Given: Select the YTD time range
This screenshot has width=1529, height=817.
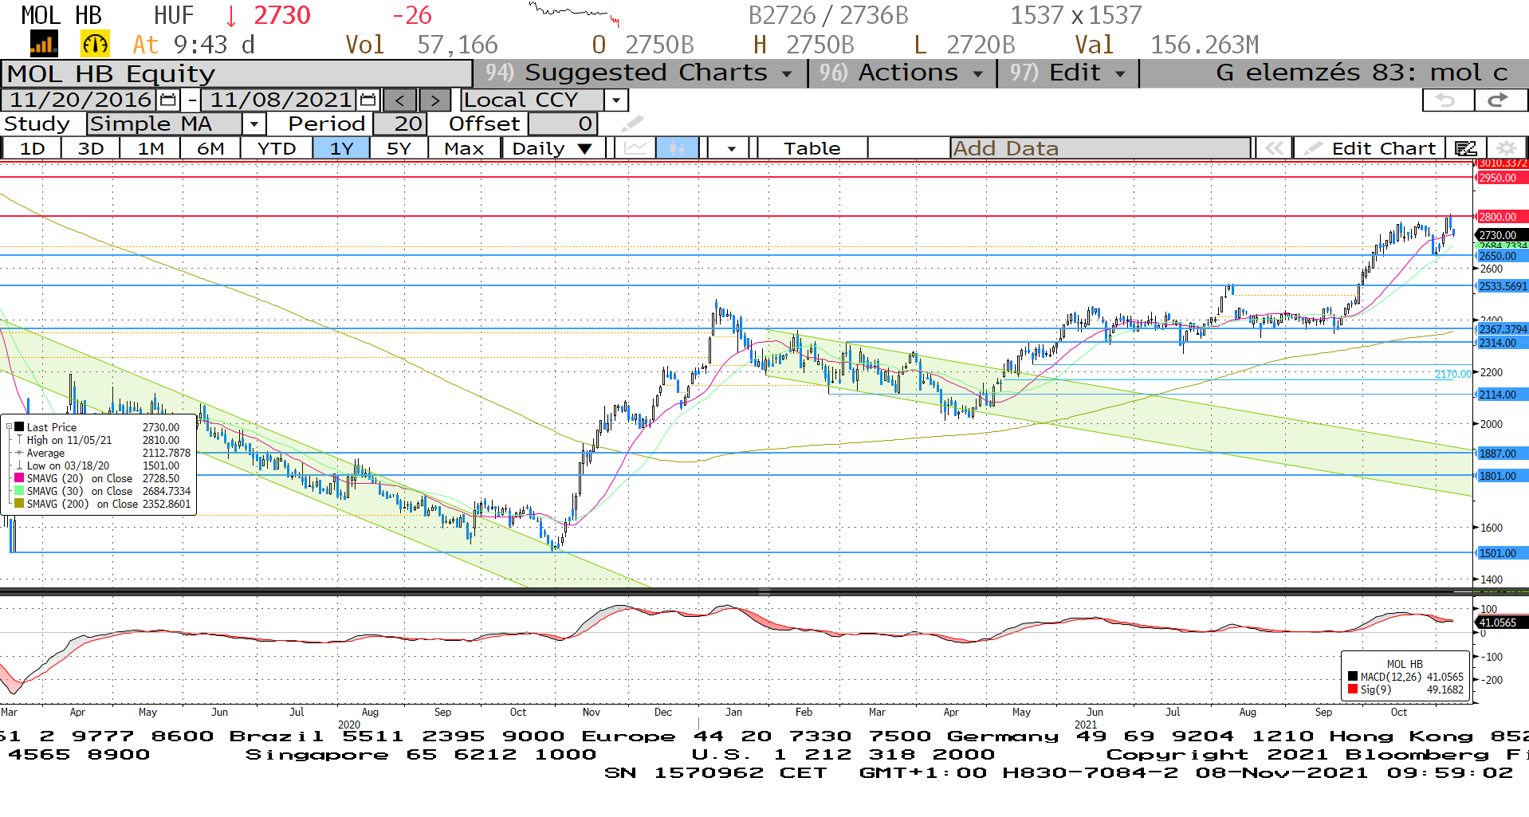Looking at the screenshot, I should [277, 148].
